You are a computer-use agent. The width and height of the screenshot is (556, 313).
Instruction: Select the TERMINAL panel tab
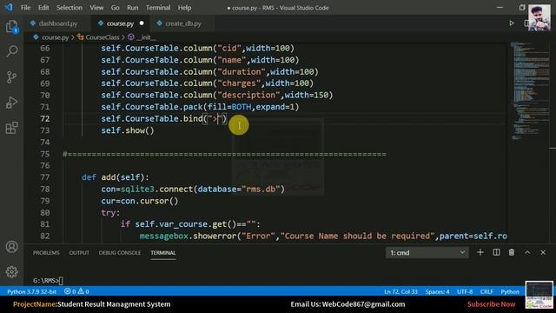point(163,253)
